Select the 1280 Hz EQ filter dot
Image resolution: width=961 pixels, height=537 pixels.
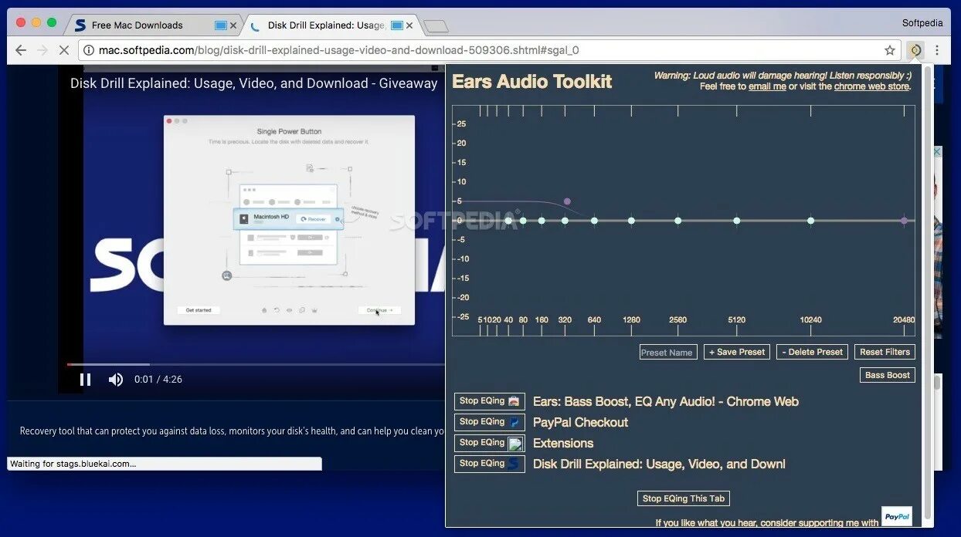631,221
